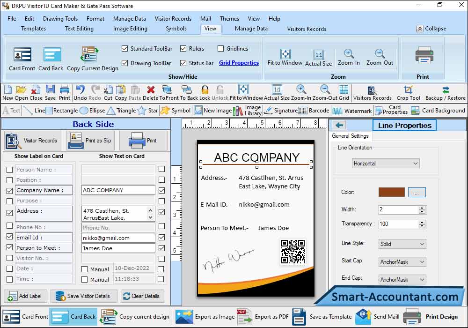Open End Cap AnchorMask dropdown
The width and height of the screenshot is (468, 328).
402,280
